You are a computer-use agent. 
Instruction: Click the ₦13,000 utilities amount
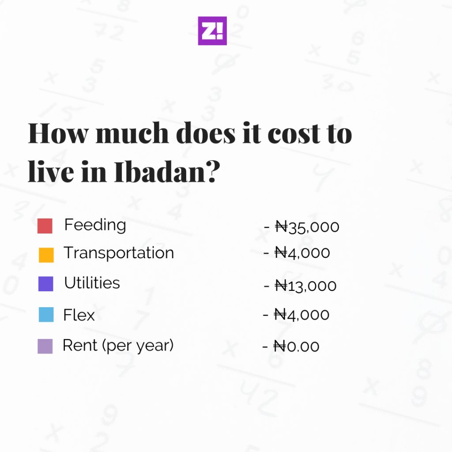coord(305,286)
